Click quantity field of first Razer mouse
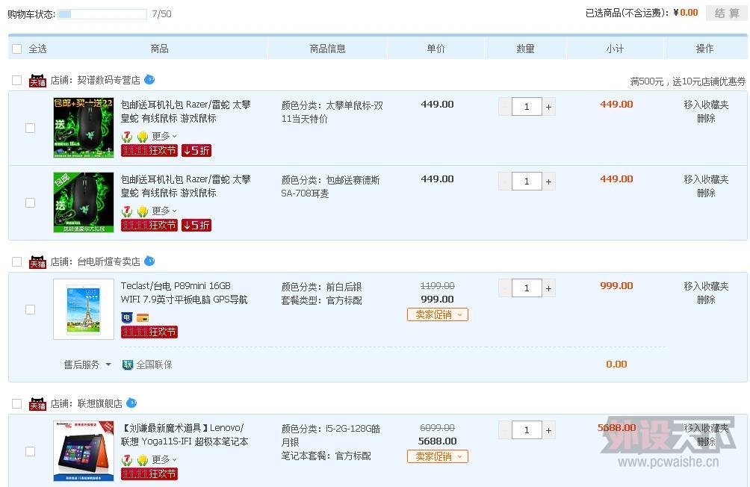 (x=527, y=107)
